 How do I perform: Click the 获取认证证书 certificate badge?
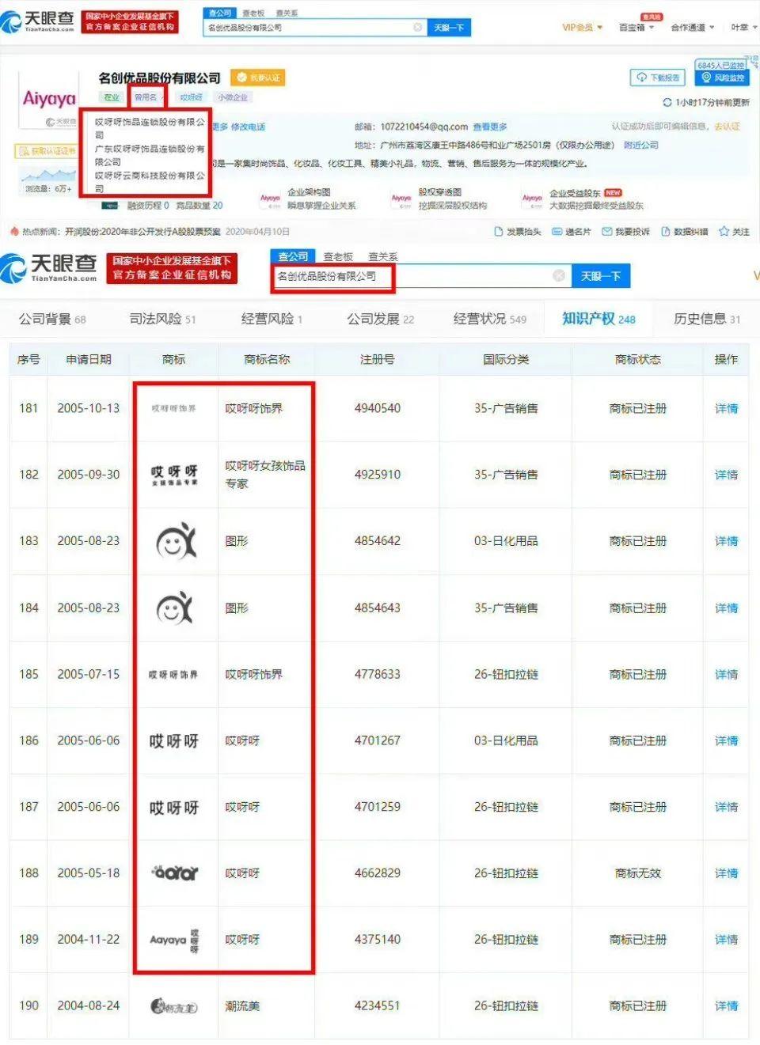47,150
